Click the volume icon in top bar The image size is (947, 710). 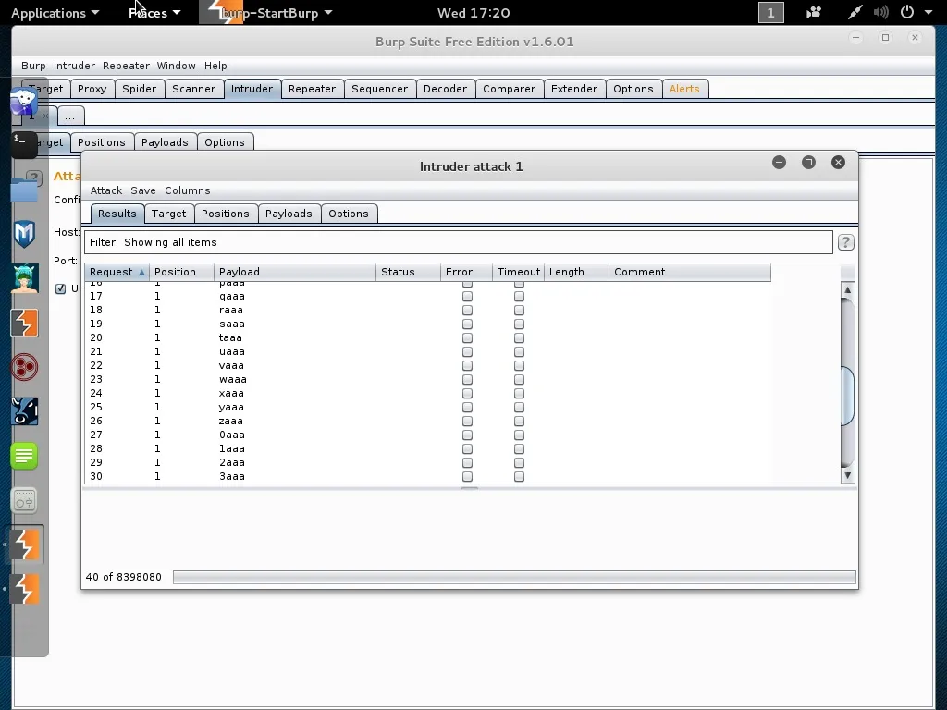881,12
